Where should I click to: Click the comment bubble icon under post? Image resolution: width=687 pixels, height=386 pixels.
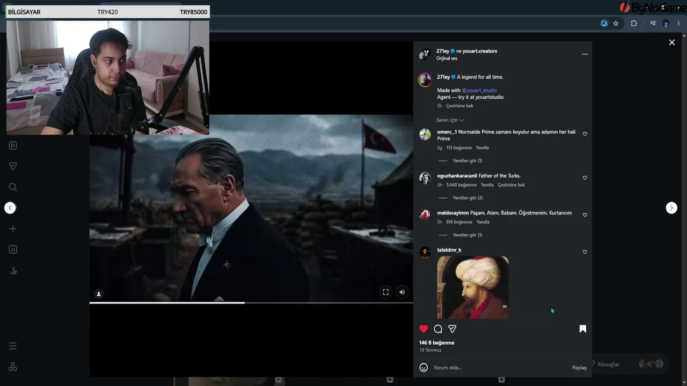(438, 329)
